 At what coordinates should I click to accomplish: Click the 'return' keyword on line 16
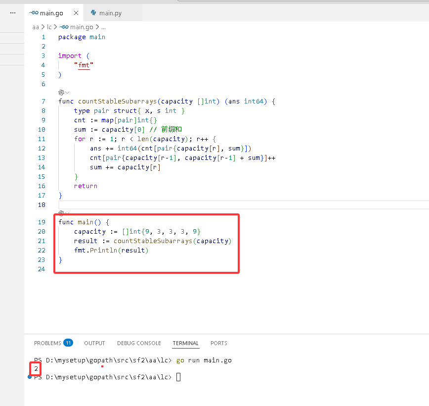pyautogui.click(x=86, y=186)
